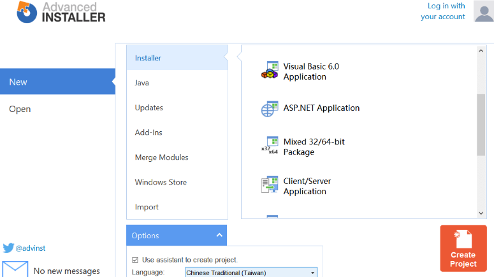This screenshot has width=494, height=277.
Task: Select the Mixed 32/64-bit Package icon
Action: click(x=270, y=145)
